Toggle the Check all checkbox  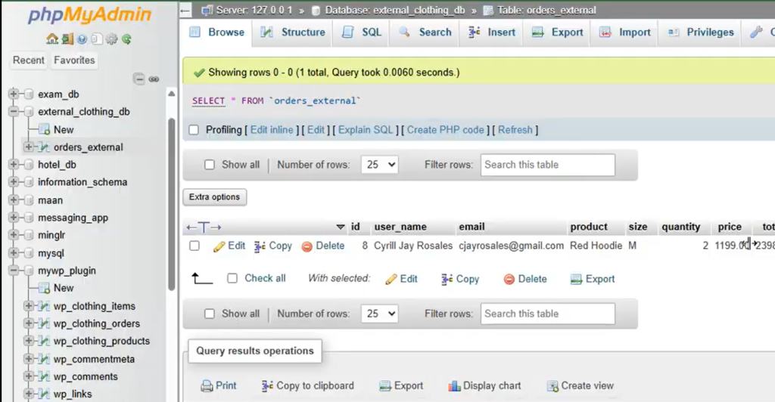pyautogui.click(x=232, y=278)
